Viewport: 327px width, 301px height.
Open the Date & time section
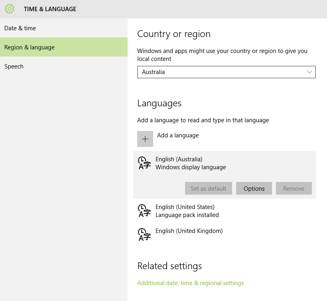[x=64, y=28]
